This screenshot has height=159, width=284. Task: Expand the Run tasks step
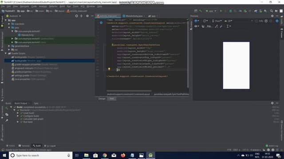click(18, 122)
